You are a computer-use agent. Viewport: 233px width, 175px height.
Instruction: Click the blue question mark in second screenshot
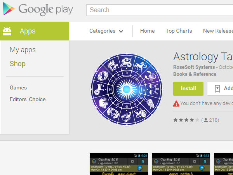point(202,168)
